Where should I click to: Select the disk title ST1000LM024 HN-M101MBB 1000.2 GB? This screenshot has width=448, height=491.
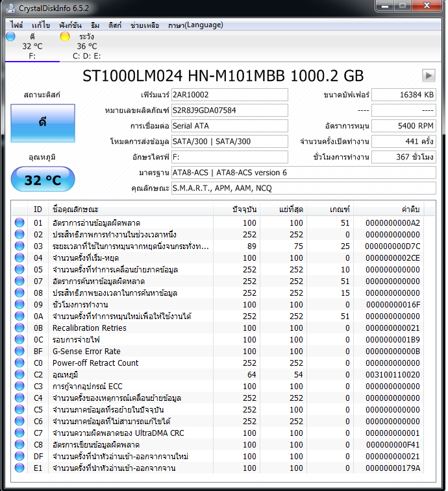(223, 76)
